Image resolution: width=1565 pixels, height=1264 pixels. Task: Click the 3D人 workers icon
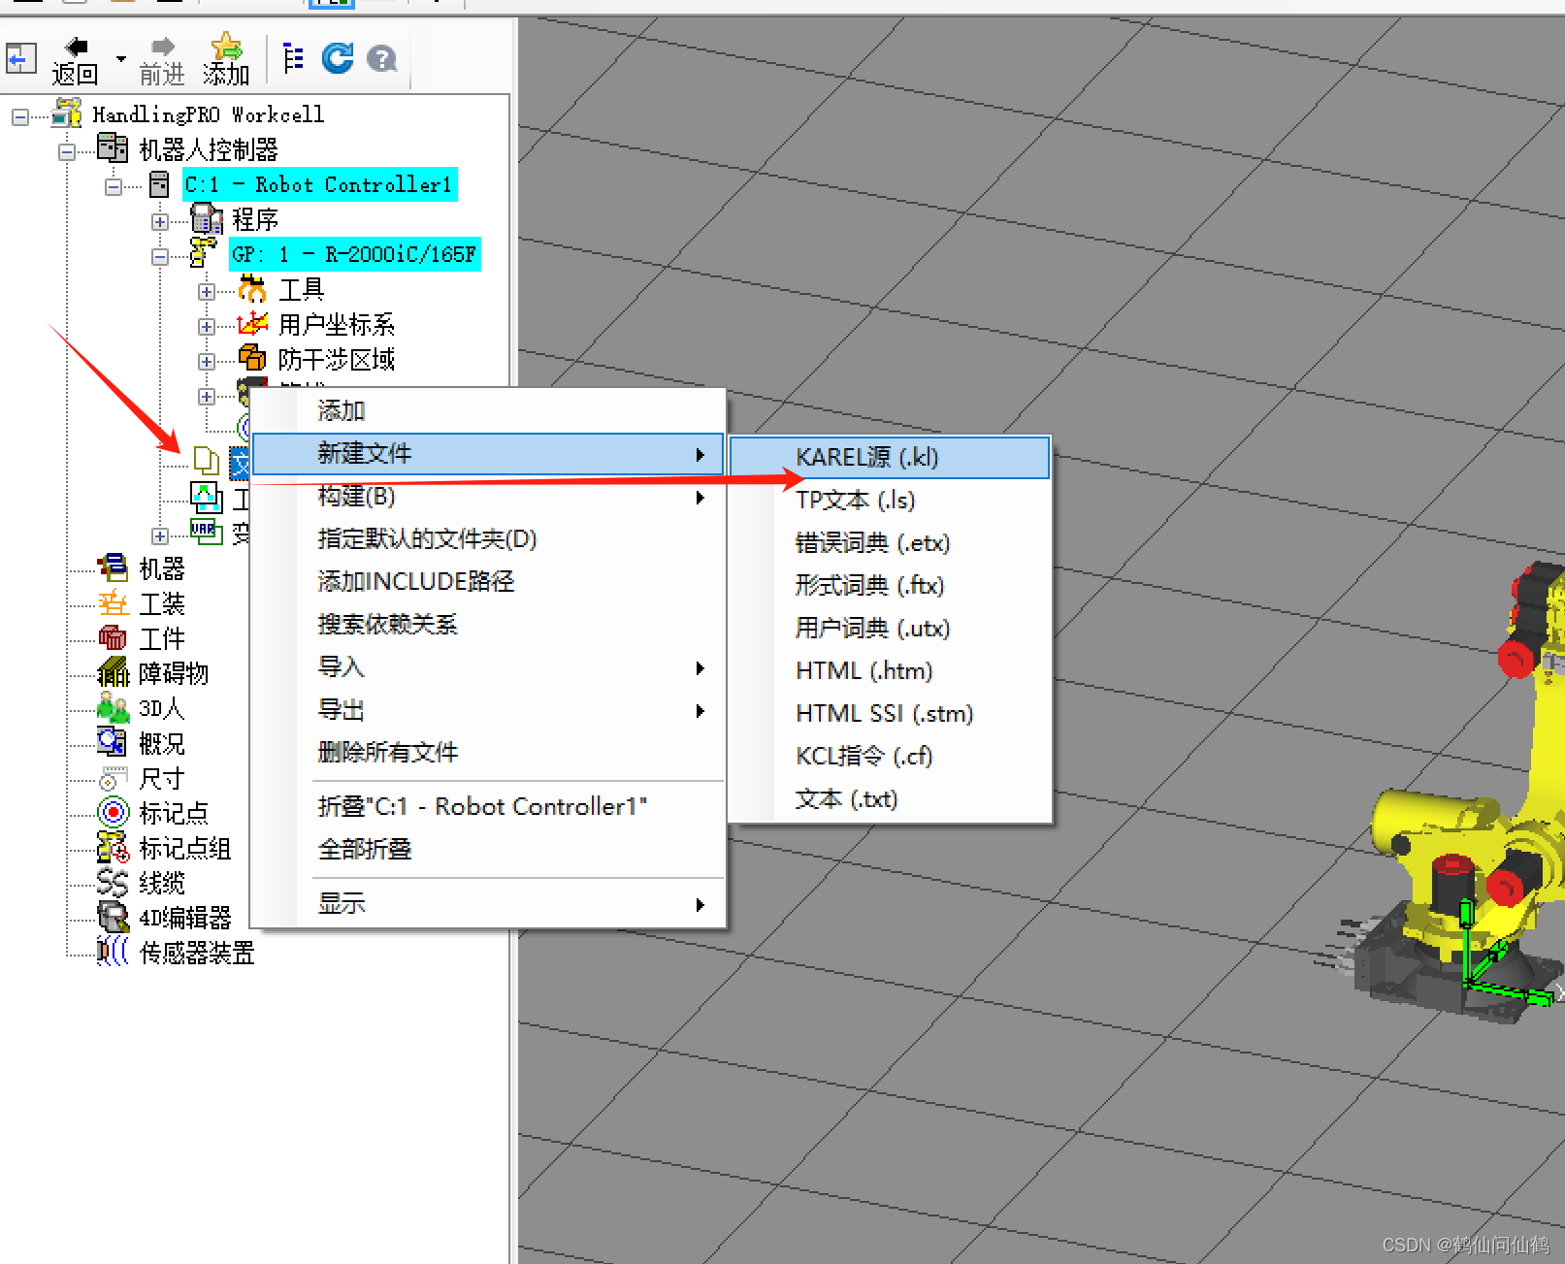113,707
